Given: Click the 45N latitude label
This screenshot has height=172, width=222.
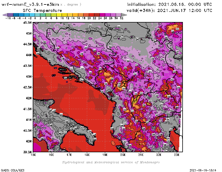Looking at the screenshot, I should 29,33.
